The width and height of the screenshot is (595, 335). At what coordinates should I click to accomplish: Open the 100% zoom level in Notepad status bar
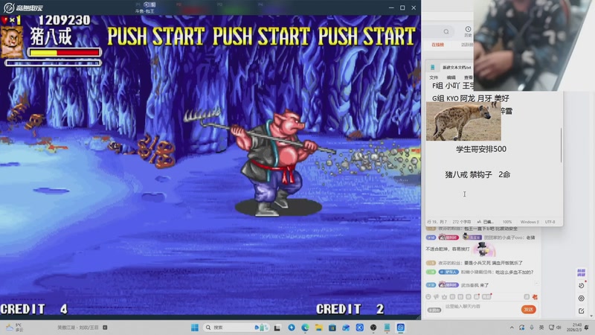point(507,222)
